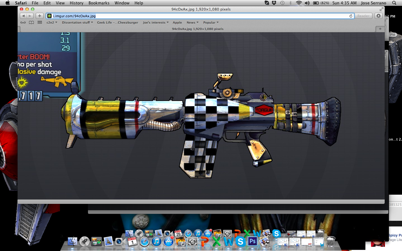Open the Bookmarks menu
The height and width of the screenshot is (251, 402).
click(x=99, y=3)
